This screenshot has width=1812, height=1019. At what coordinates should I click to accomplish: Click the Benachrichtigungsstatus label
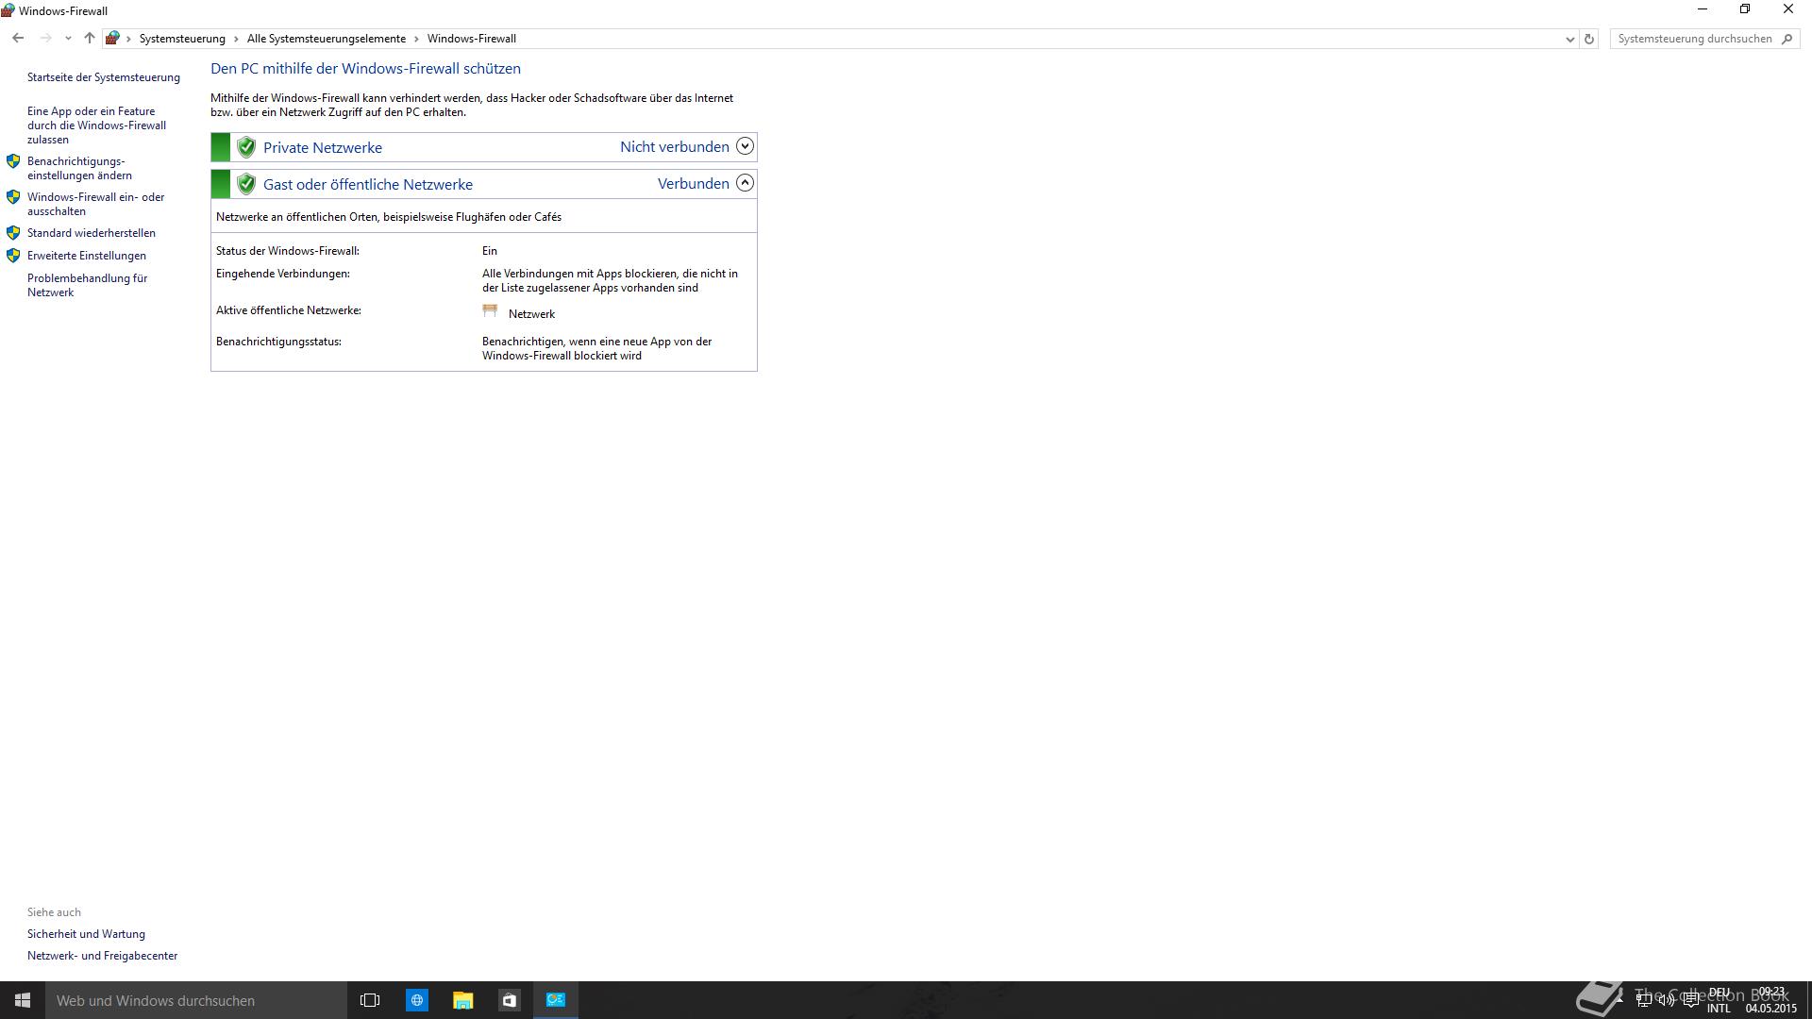[278, 342]
